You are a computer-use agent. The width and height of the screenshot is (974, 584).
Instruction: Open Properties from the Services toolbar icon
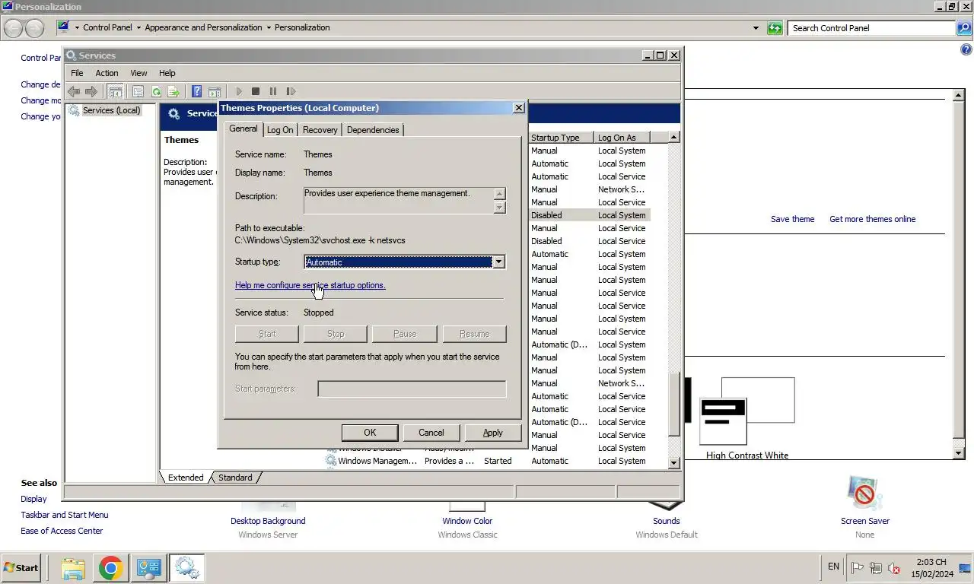tap(138, 91)
